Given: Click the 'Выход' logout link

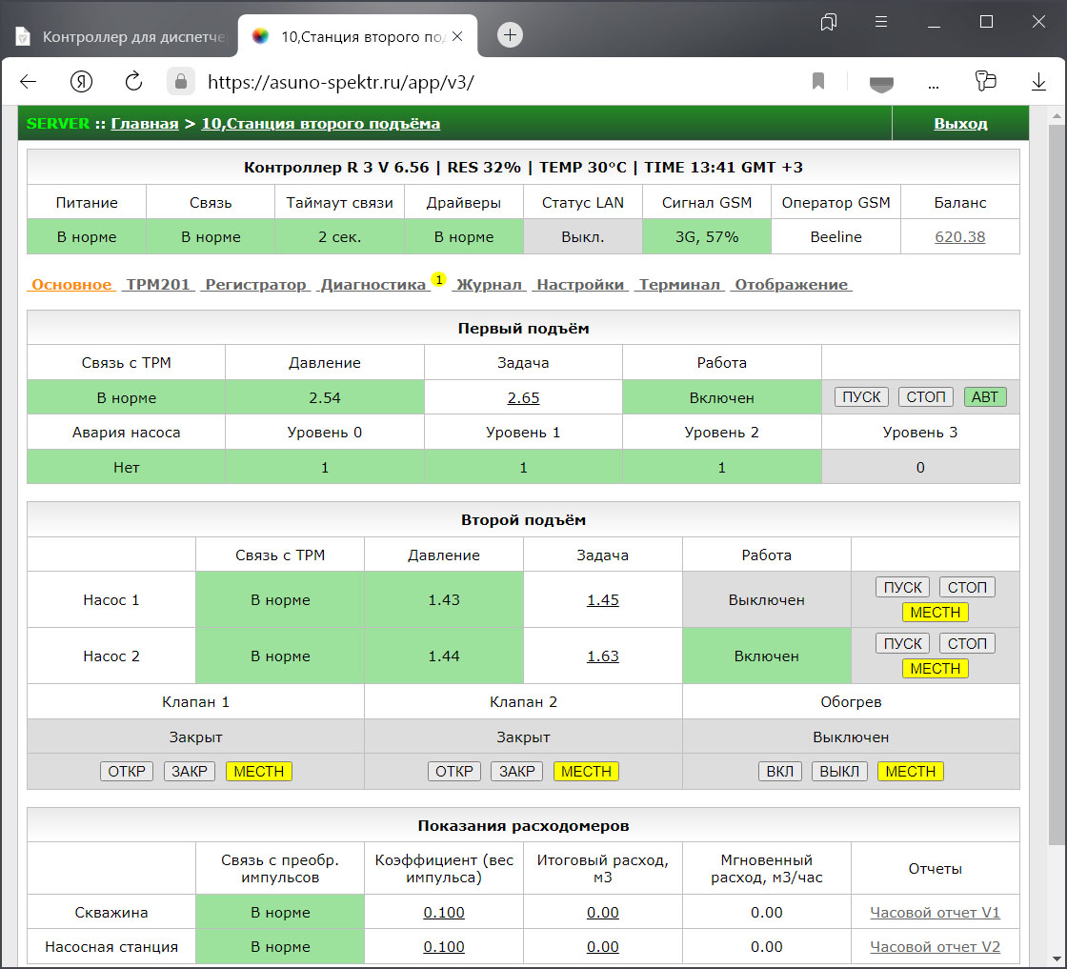Looking at the screenshot, I should [x=960, y=124].
